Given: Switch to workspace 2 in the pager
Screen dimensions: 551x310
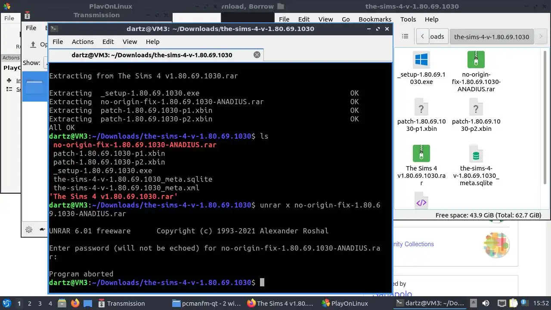Looking at the screenshot, I should pos(30,303).
